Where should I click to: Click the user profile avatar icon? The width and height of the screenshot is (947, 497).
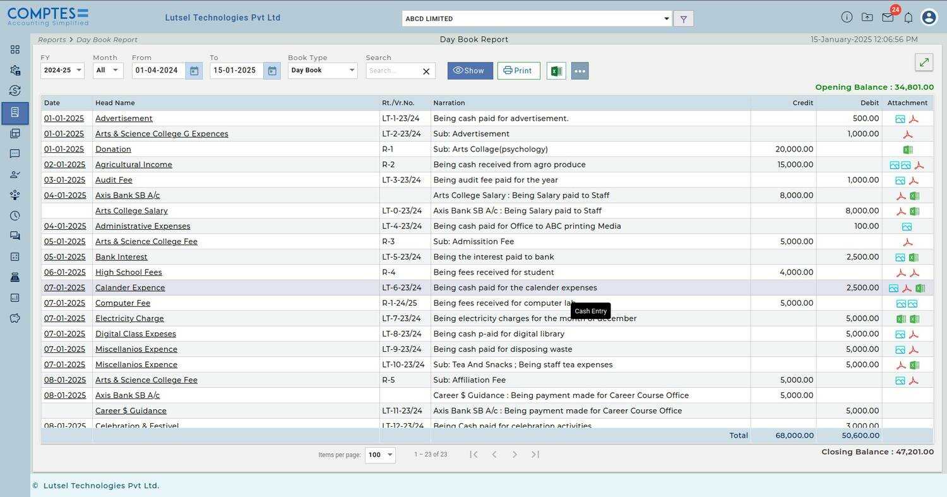pyautogui.click(x=929, y=18)
